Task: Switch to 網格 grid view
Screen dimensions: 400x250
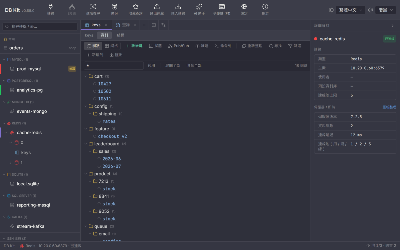Action: pos(111,46)
